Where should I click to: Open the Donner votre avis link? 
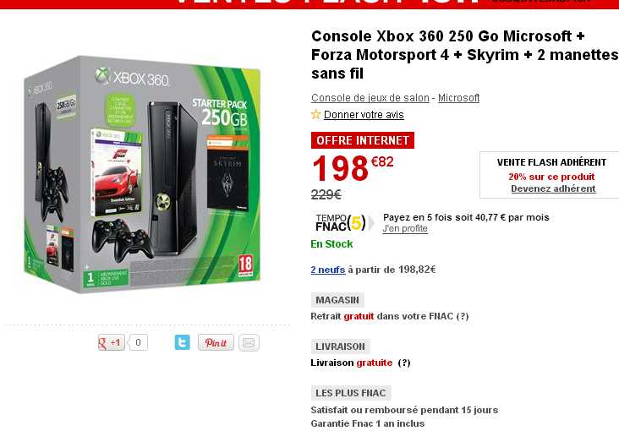point(364,115)
